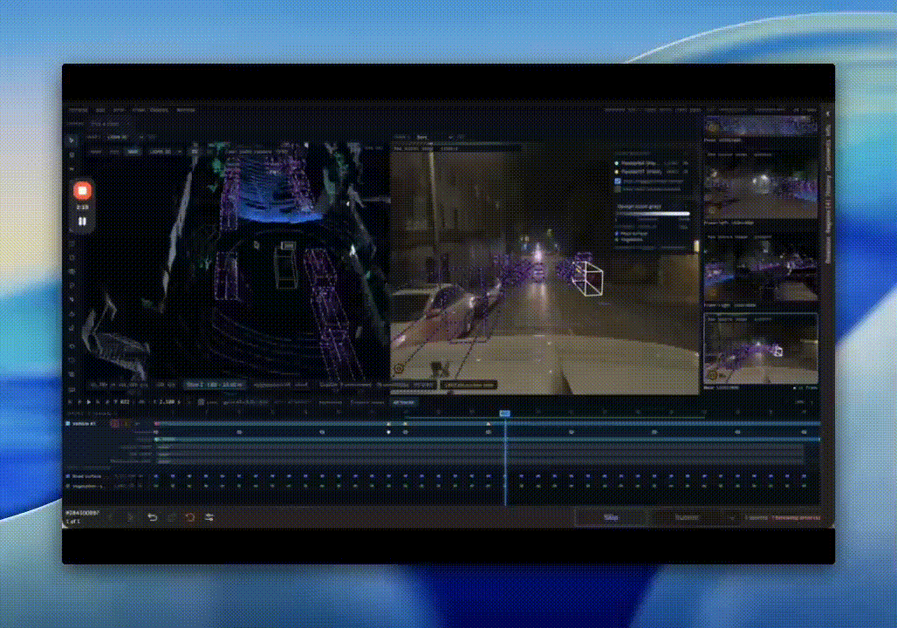Toggle the blue checked box in overlay panel
This screenshot has width=897, height=628.
pos(618,181)
